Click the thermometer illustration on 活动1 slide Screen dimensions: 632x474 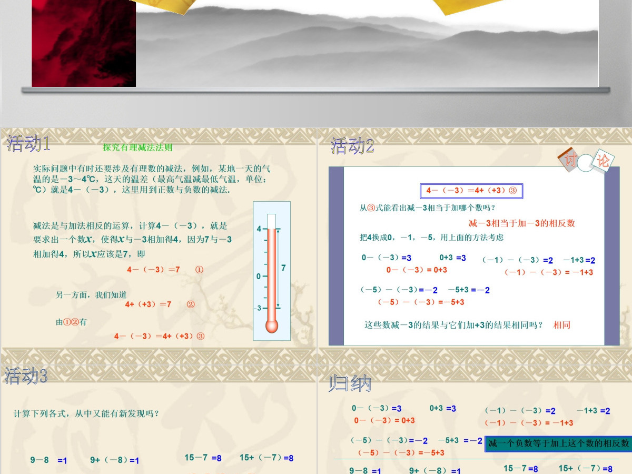[x=272, y=271]
